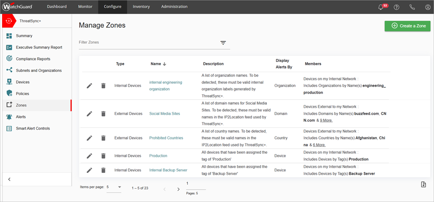Delete the Prohibited Countries zone
The width and height of the screenshot is (434, 202).
pos(103,138)
